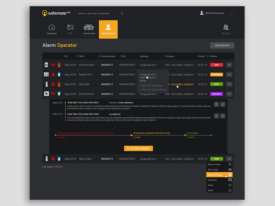Open the search field for serial or unit
Image resolution: width=275 pixels, height=206 pixels.
100,13
